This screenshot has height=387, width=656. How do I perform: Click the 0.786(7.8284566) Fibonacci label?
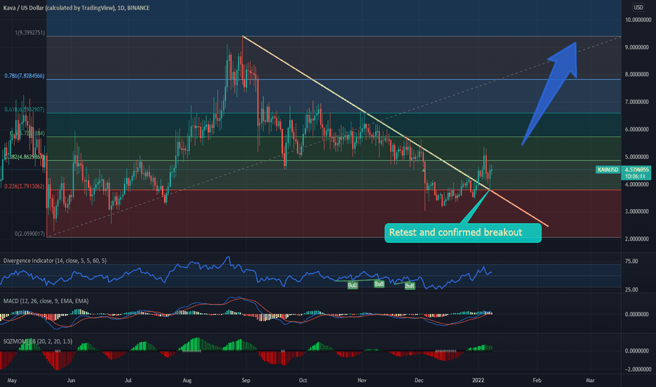tap(24, 76)
